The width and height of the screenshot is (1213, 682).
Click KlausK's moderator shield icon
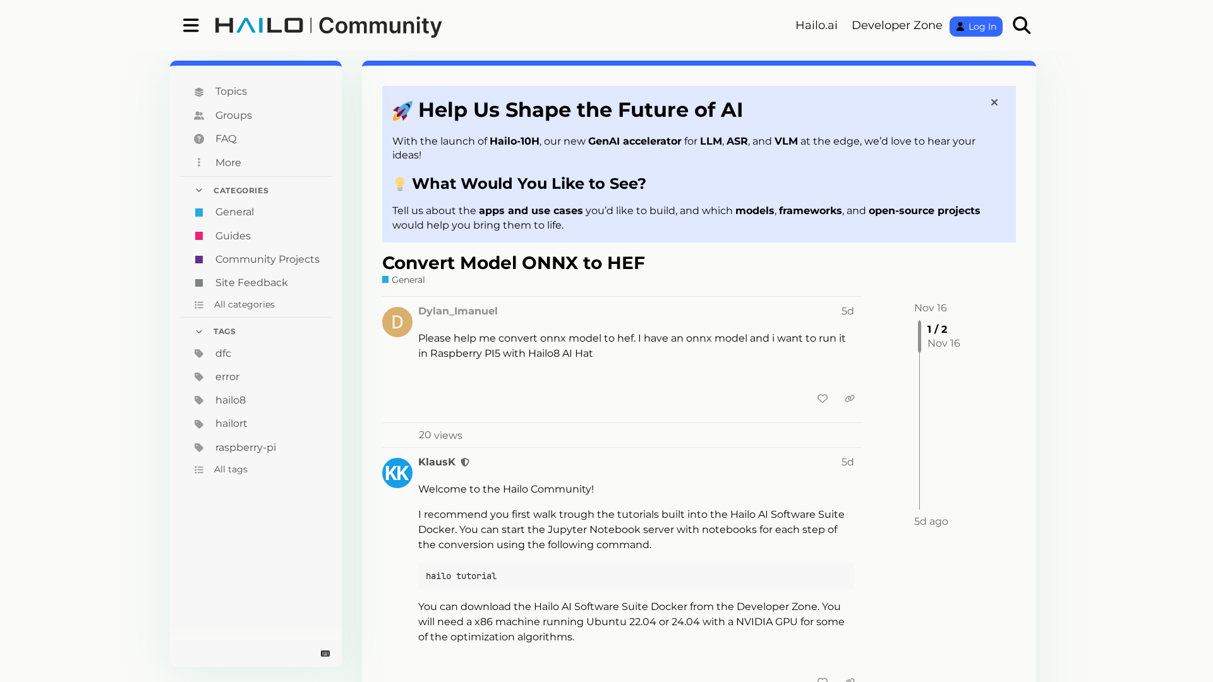pos(465,462)
